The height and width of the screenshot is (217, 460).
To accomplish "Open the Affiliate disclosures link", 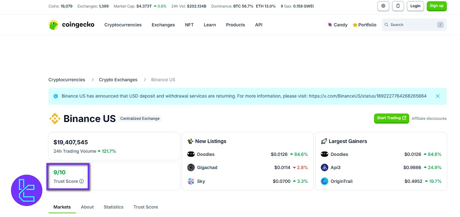I will tap(429, 118).
